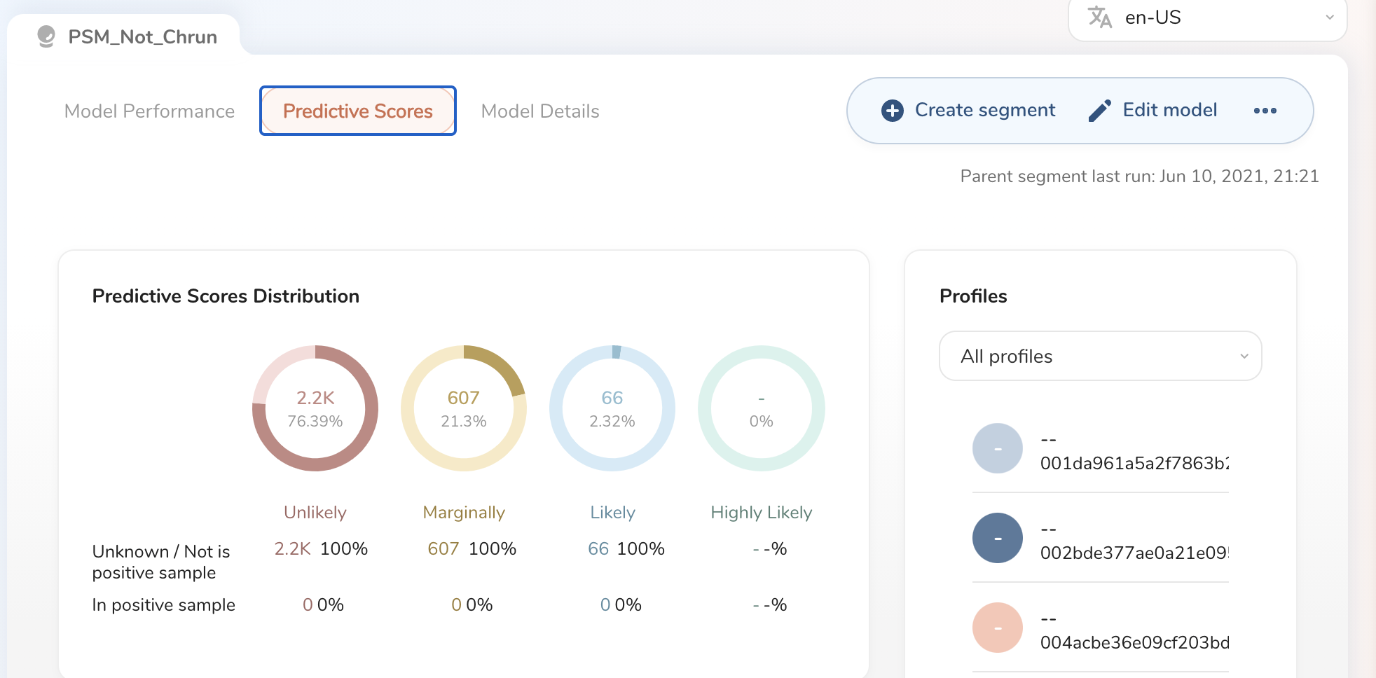Screen dimensions: 1376x678
Task: Switch to the Model Details tab
Action: [539, 111]
